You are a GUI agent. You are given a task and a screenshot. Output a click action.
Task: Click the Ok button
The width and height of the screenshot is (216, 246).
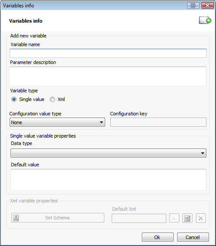pos(158,237)
